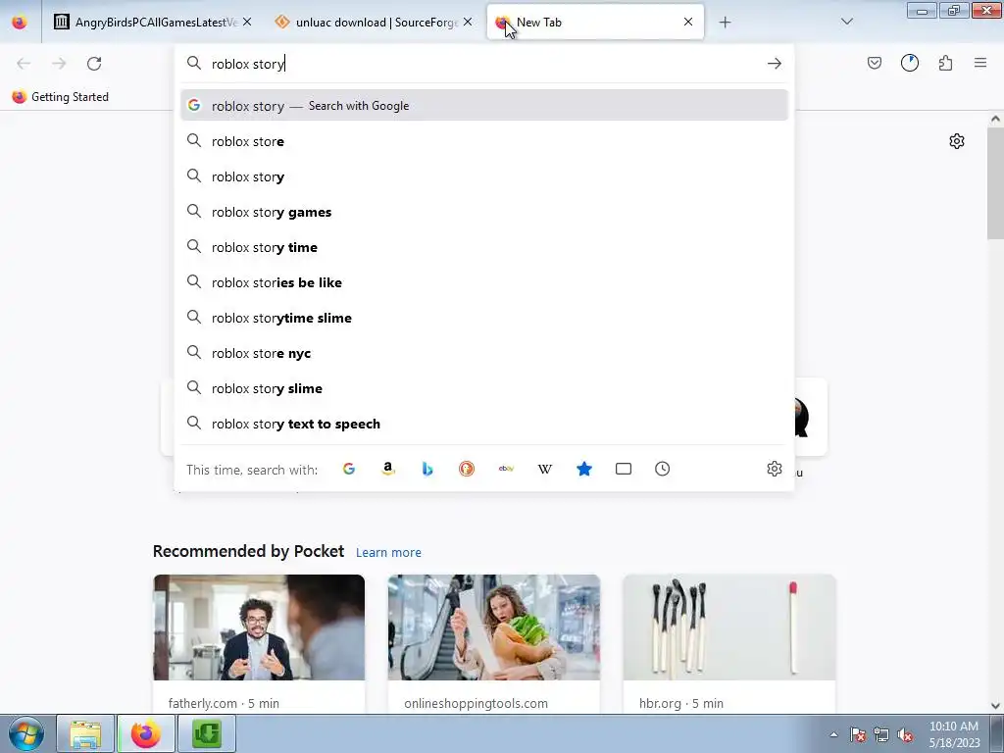Click the Back navigation arrow
This screenshot has height=753, width=1004.
click(24, 64)
